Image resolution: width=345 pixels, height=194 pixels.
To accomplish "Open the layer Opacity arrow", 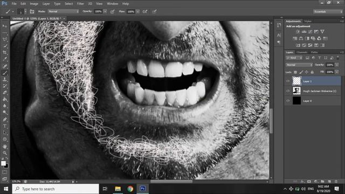I will (x=337, y=65).
